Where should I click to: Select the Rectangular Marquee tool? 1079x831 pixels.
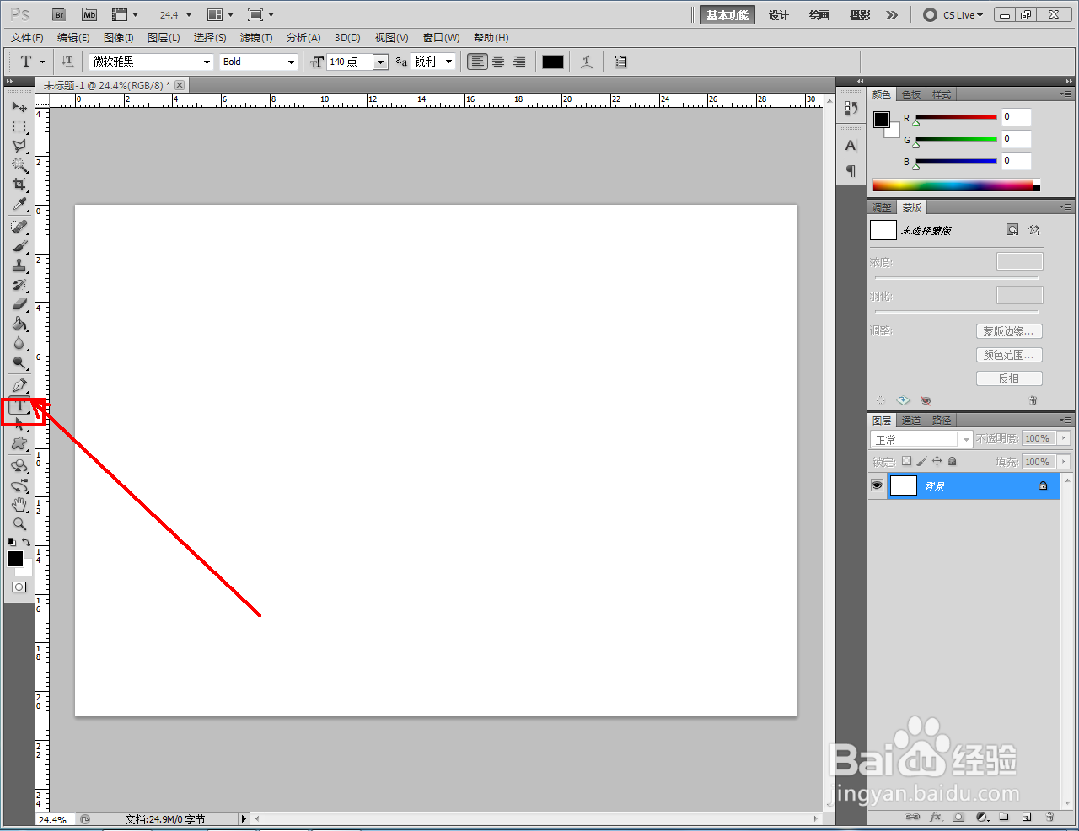click(19, 126)
